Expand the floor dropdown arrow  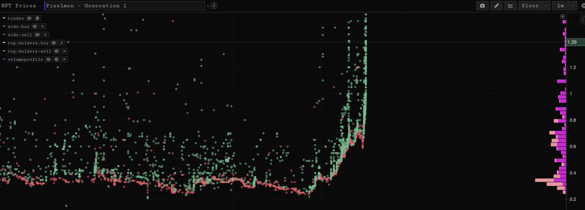coord(546,6)
